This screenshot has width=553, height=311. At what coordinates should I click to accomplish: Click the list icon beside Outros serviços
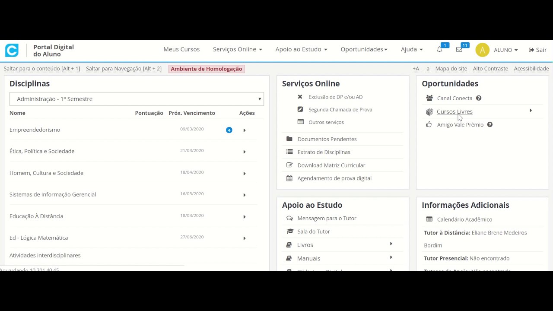(x=301, y=122)
